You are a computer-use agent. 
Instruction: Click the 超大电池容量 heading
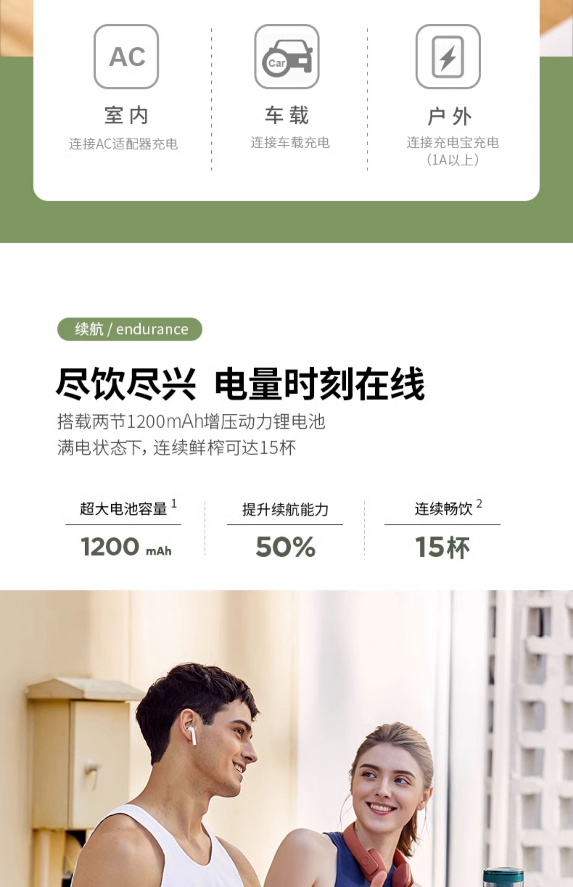click(x=124, y=509)
